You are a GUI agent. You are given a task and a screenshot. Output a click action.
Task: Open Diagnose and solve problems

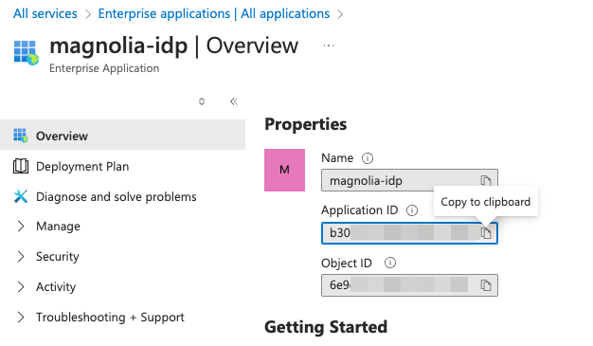(x=117, y=196)
